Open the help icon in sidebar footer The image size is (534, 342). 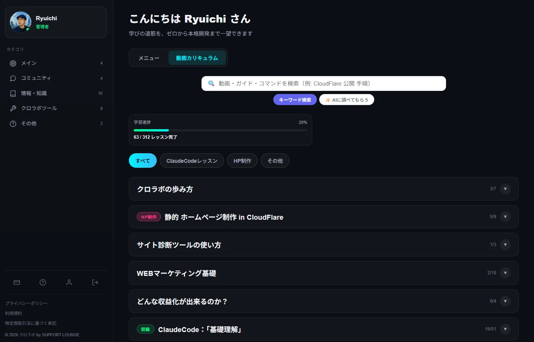click(x=43, y=282)
